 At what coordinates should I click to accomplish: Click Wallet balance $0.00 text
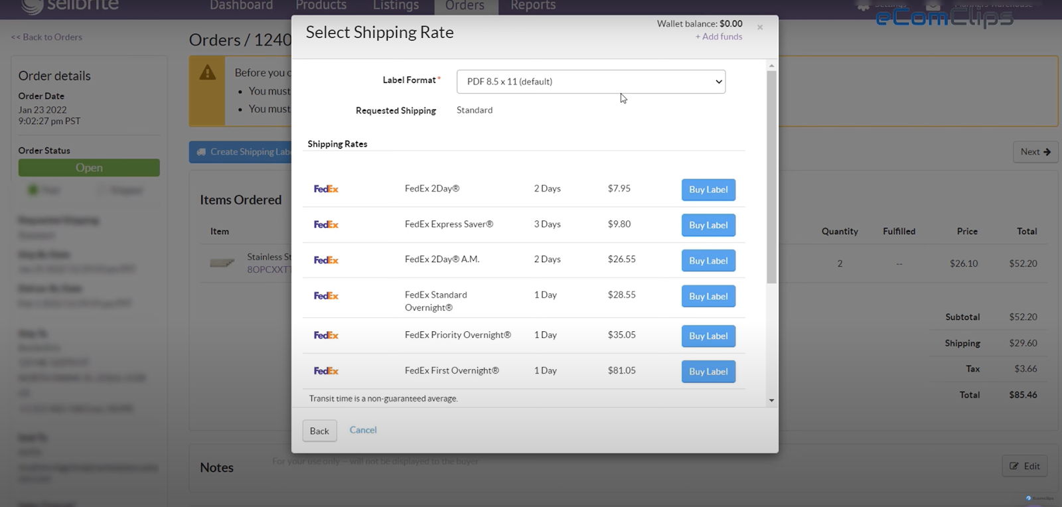tap(700, 24)
